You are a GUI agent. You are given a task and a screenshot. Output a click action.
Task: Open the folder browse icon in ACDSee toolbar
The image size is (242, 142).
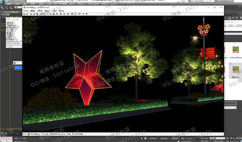pyautogui.click(x=27, y=14)
